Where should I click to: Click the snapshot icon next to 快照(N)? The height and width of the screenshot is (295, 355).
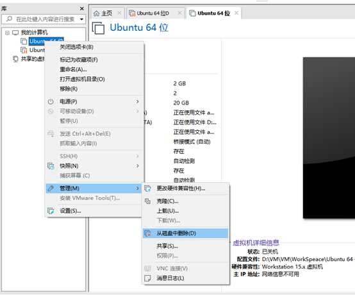tap(51, 166)
